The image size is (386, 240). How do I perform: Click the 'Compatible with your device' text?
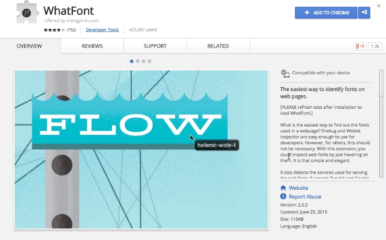point(321,73)
